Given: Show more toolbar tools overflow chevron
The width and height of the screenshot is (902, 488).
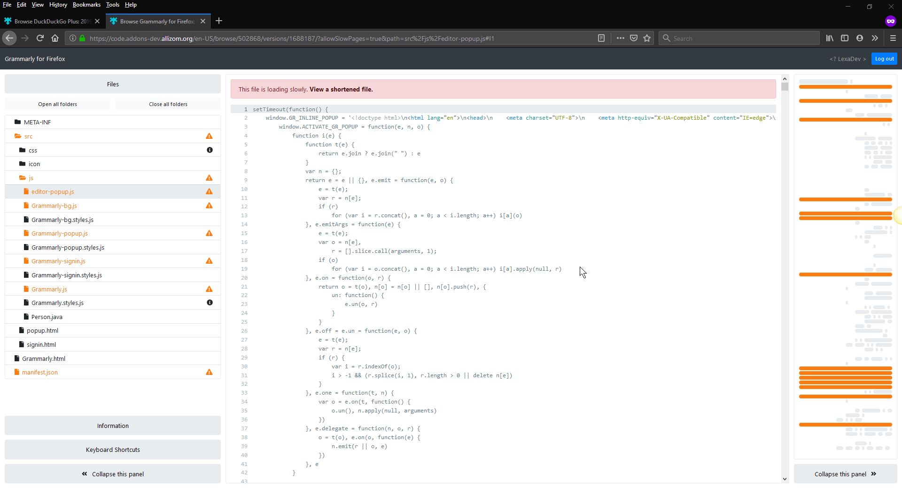Looking at the screenshot, I should [875, 38].
